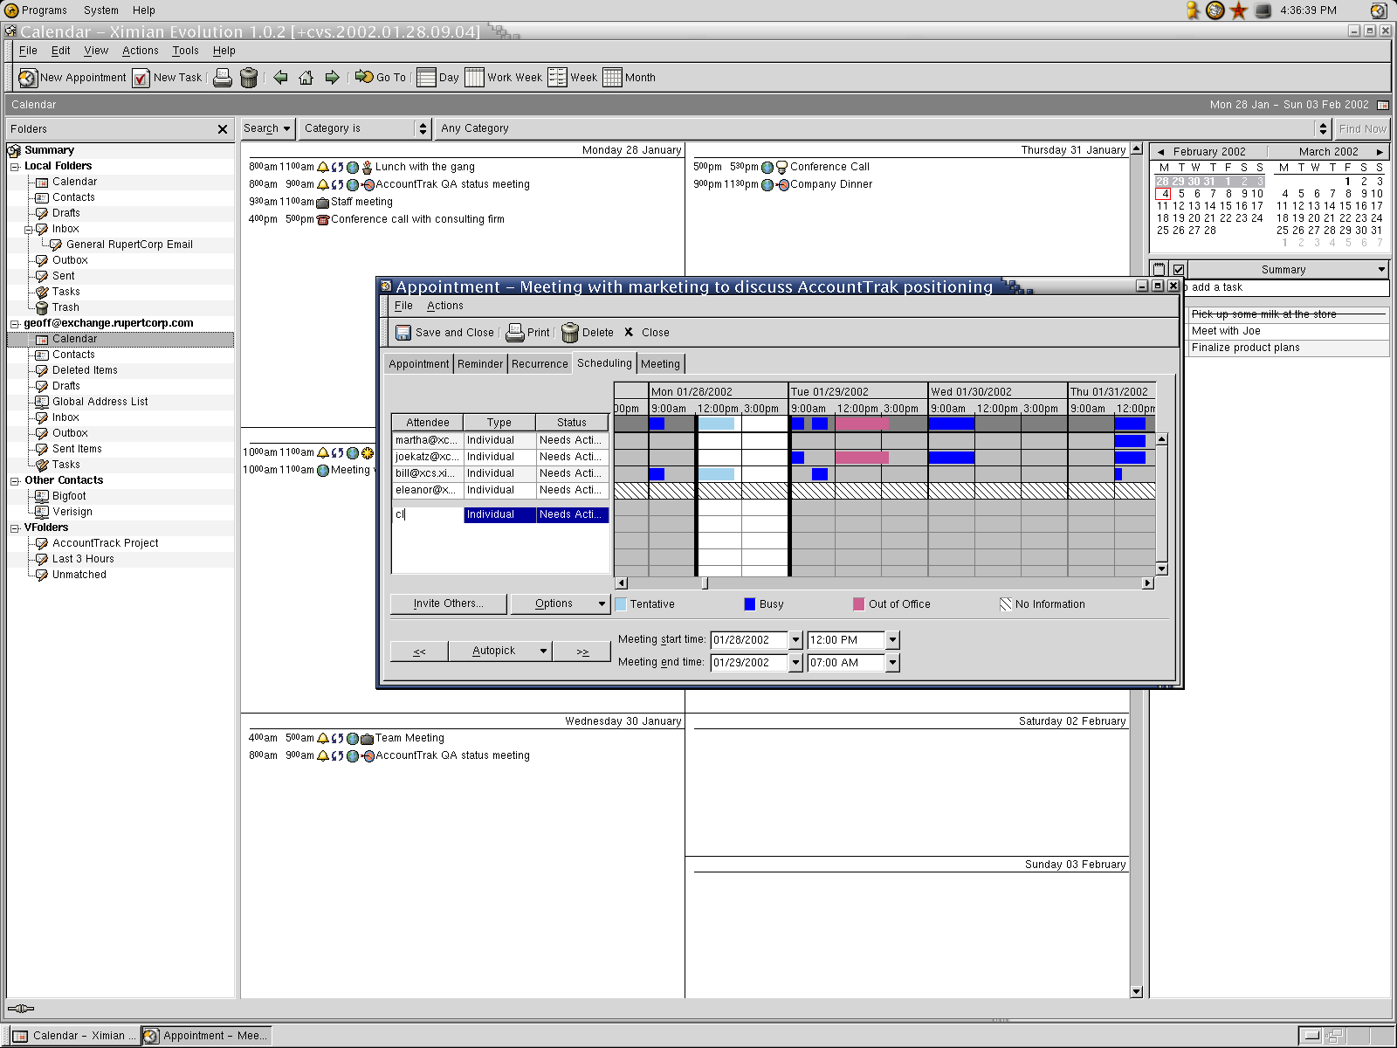Click the << previous slot button
1397x1048 pixels.
(x=419, y=652)
